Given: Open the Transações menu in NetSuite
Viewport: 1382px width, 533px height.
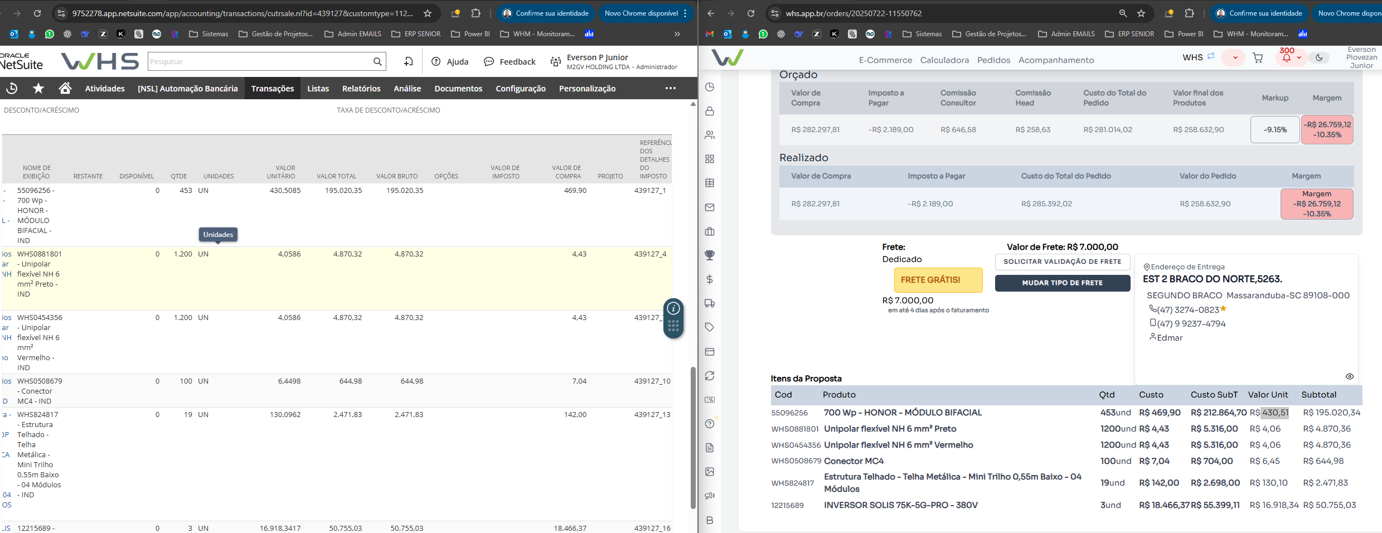Looking at the screenshot, I should coord(272,88).
